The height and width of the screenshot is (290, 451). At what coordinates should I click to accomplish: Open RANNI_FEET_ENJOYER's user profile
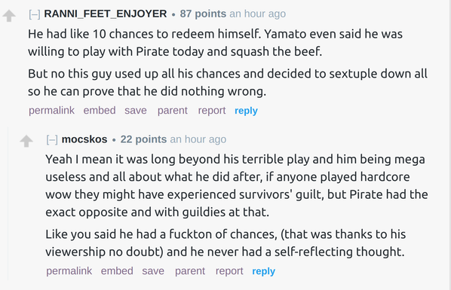(106, 14)
